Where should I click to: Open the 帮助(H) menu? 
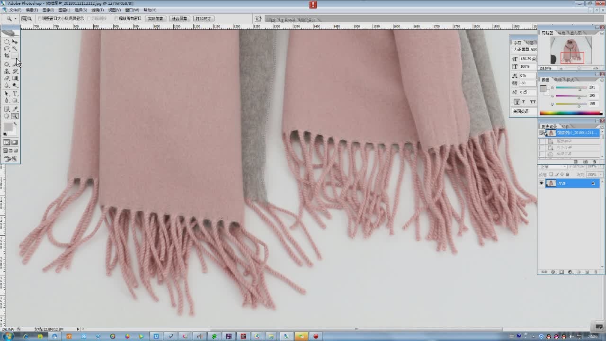(150, 10)
